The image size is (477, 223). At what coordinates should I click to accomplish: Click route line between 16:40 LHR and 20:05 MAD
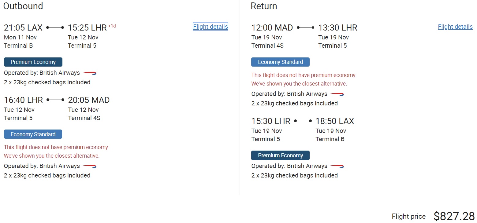click(55, 100)
